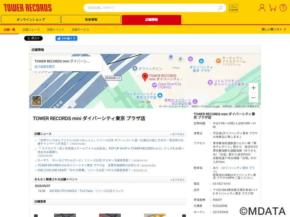This screenshot has height=217, width=290.
Task: Open the DXTEEN 5TH SINGLE event link
Action: 86,191
